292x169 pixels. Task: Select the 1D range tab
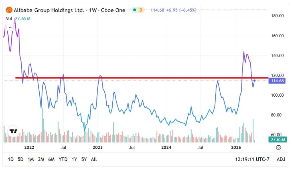11,159
